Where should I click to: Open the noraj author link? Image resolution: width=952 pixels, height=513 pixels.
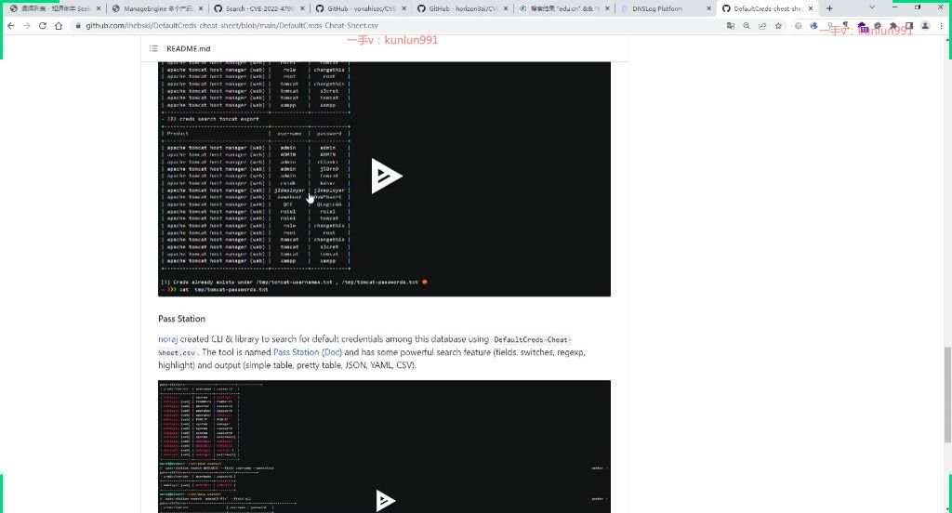(167, 339)
